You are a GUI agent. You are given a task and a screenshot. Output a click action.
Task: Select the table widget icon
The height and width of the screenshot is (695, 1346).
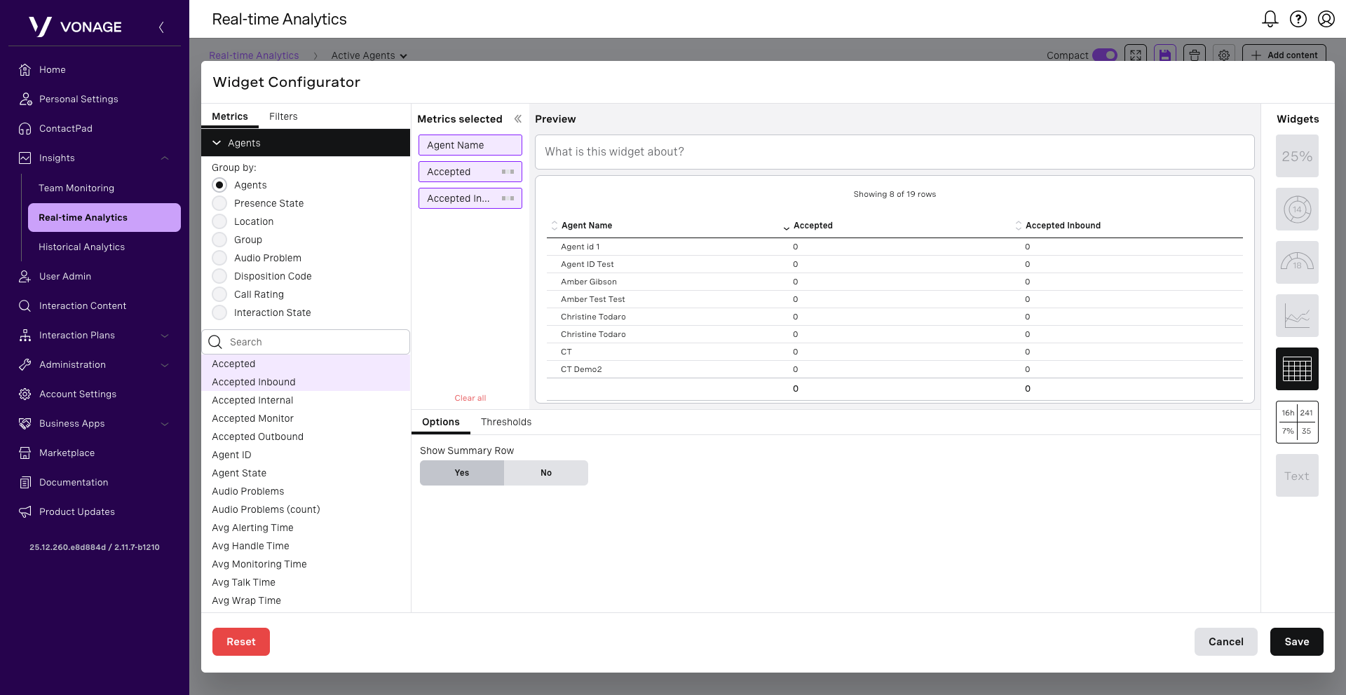[1297, 369]
